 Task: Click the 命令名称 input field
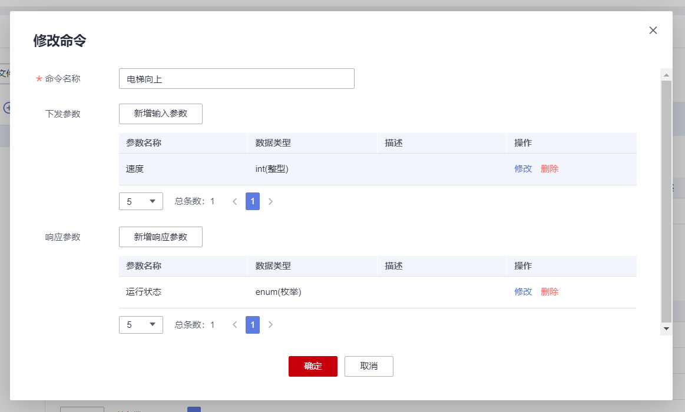pos(236,79)
